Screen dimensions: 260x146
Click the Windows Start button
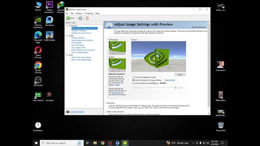pyautogui.click(x=36, y=143)
